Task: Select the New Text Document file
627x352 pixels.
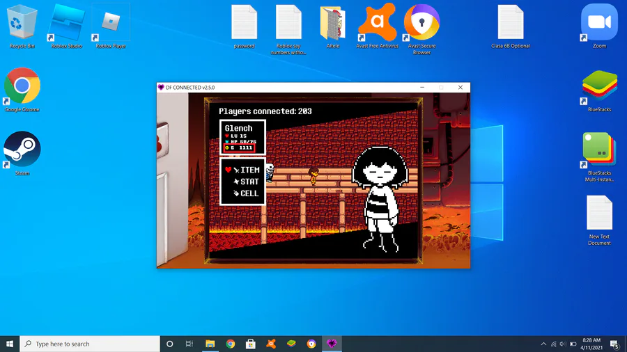Action: 599,220
